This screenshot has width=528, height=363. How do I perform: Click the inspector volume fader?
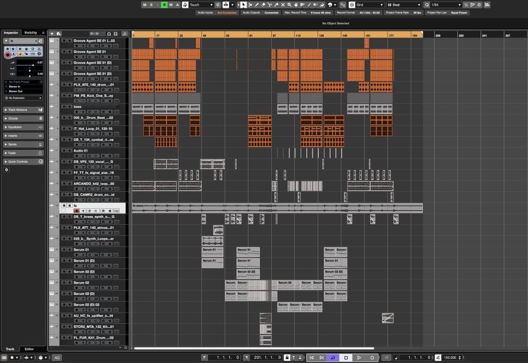pyautogui.click(x=33, y=64)
